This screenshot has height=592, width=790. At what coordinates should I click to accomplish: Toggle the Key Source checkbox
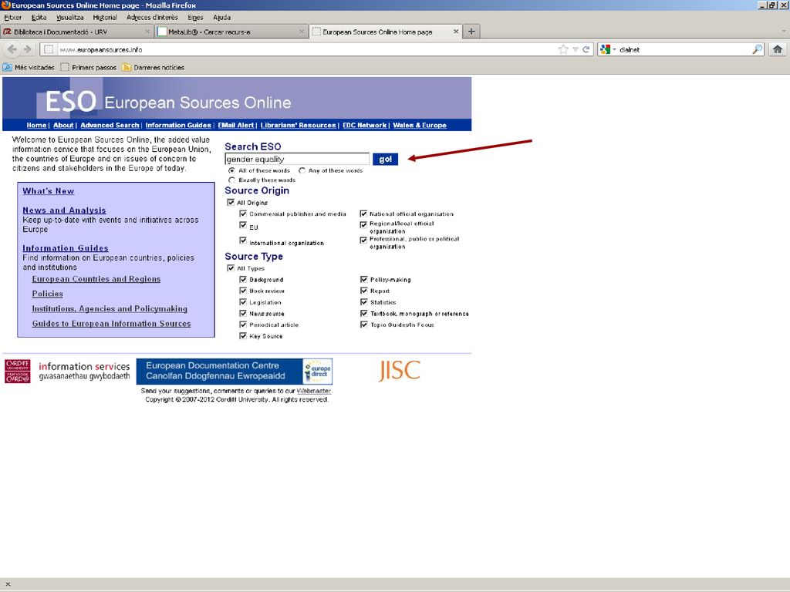click(x=243, y=336)
